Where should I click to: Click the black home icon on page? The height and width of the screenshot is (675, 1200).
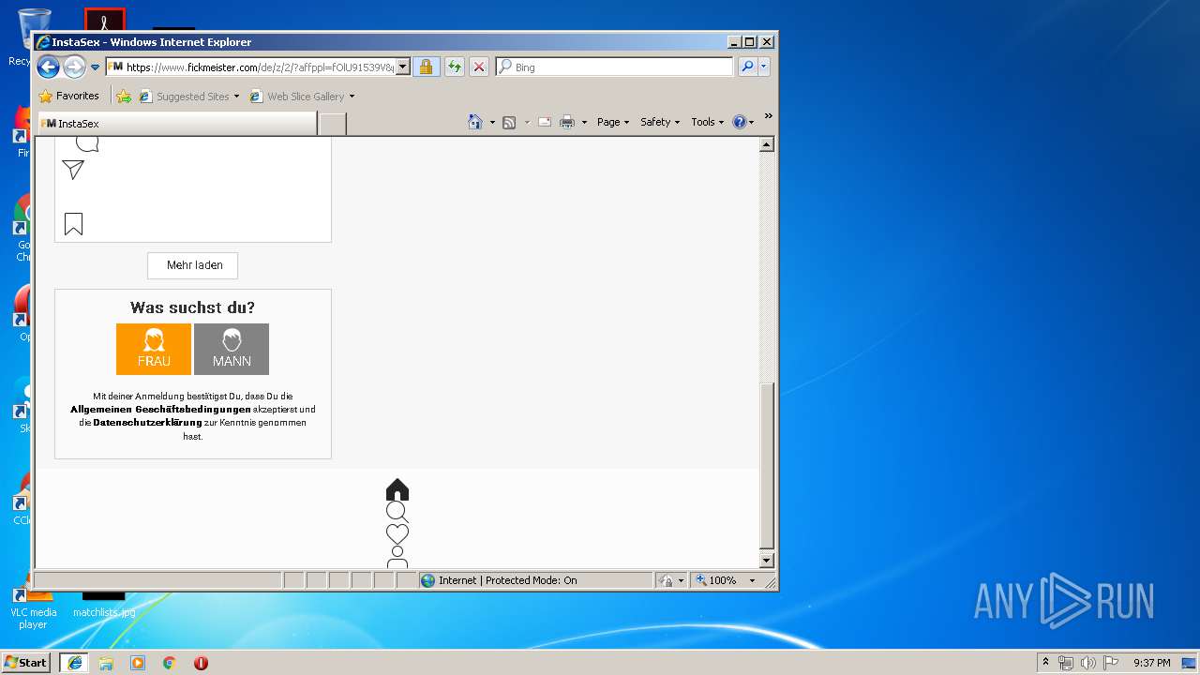click(x=397, y=489)
